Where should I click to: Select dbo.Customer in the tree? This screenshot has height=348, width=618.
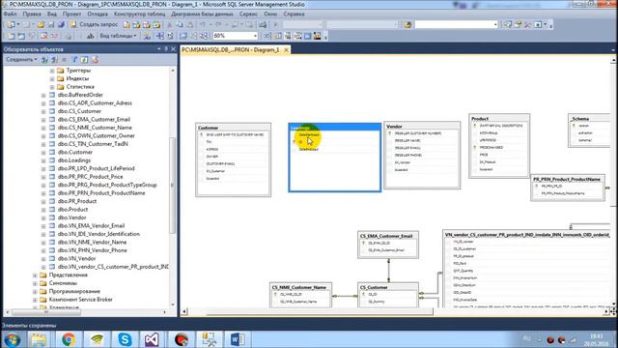coord(75,152)
